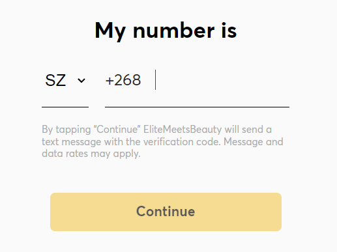This screenshot has width=337, height=252.
Task: Click the SZ country abbreviation label
Action: pyautogui.click(x=55, y=80)
